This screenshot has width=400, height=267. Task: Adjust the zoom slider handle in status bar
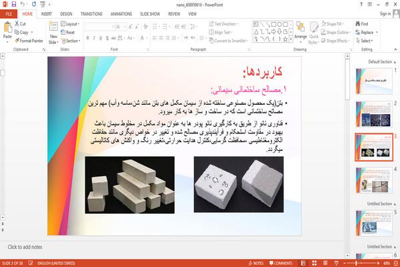356,263
